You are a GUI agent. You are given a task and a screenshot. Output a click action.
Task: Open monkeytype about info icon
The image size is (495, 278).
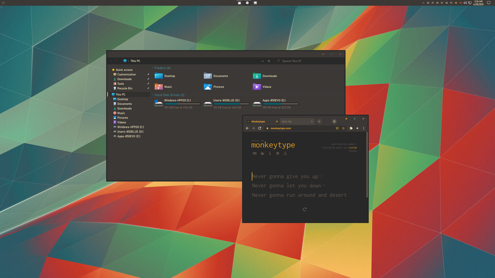tap(270, 153)
